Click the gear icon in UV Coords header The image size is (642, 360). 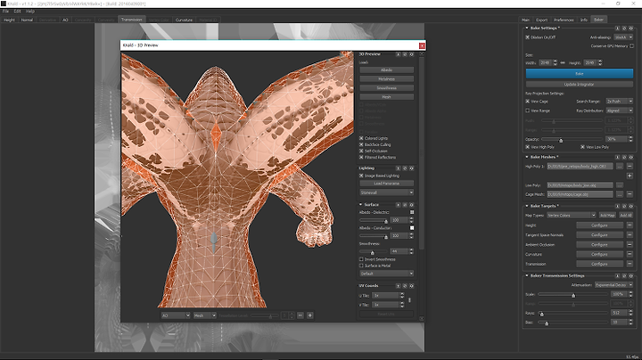(x=411, y=286)
